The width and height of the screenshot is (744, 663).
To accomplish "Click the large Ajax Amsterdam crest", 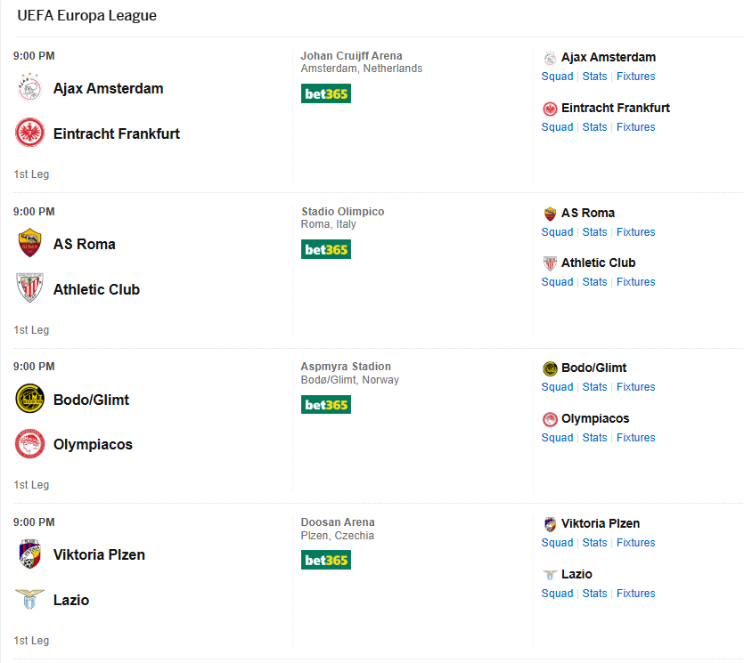I will click(x=29, y=88).
